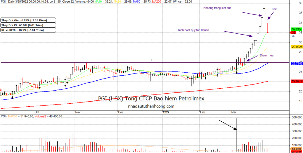Select the red 22.0718 MA200 price tag
The image size is (303, 153).
point(296,81)
